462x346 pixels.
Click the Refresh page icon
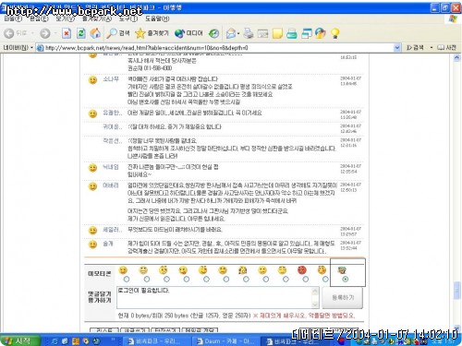tap(81, 33)
